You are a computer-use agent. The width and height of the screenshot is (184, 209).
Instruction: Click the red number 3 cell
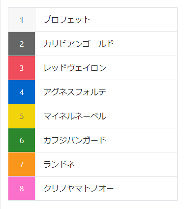[22, 68]
